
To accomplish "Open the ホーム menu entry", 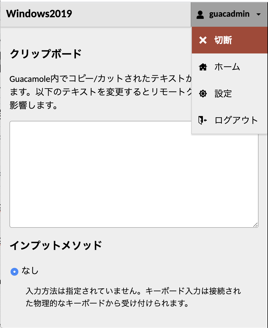I will pos(227,67).
